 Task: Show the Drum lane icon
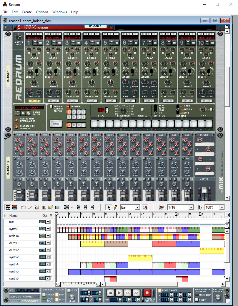(x=37, y=207)
